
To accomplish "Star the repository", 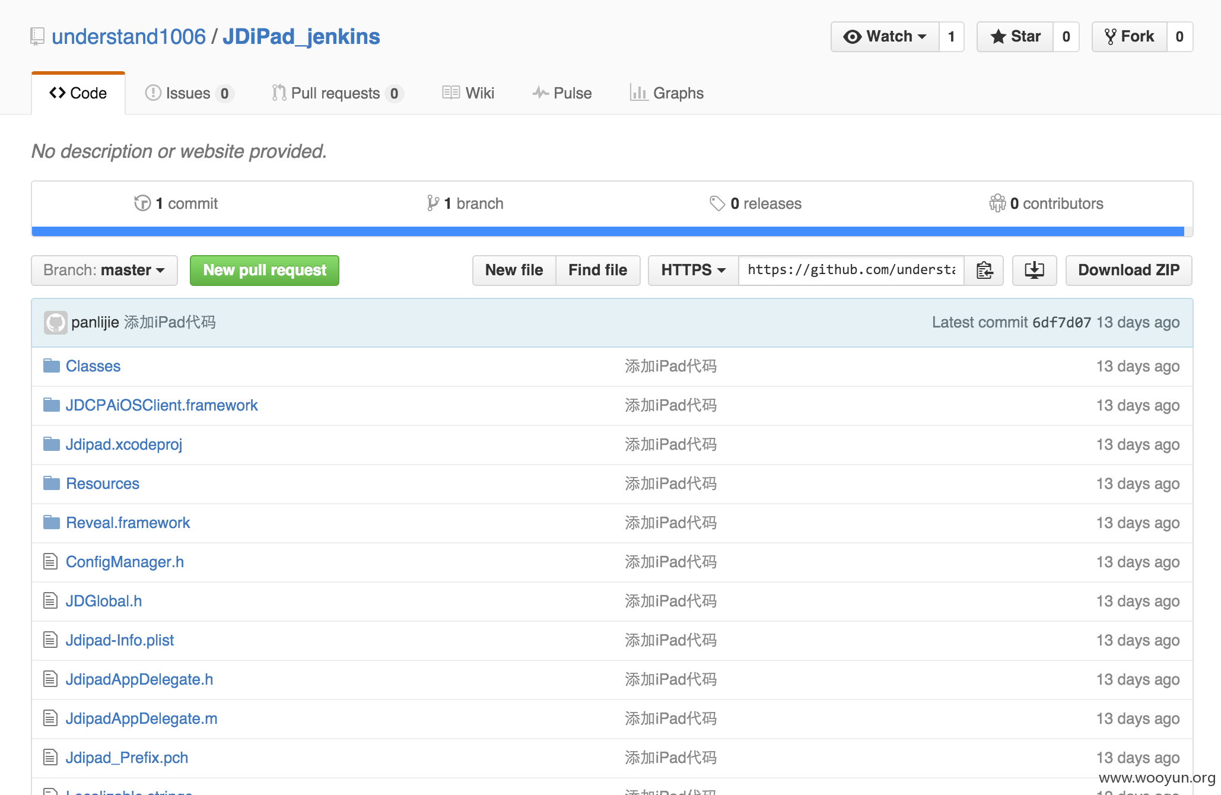I will (x=1015, y=37).
